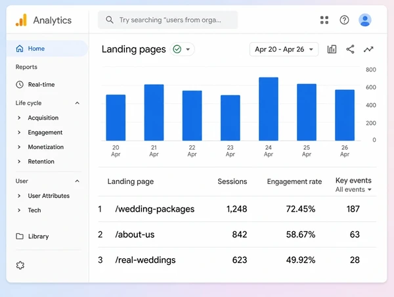This screenshot has height=297, width=394.
Task: Open the Admin settings gear icon
Action: pos(20,265)
